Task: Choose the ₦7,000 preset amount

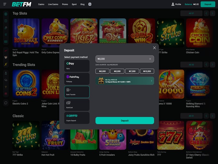Action: click(132, 71)
